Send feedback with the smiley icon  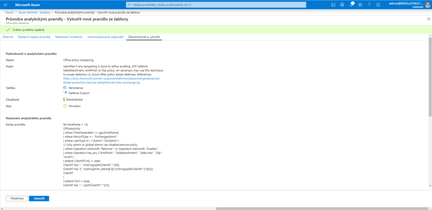(378, 5)
